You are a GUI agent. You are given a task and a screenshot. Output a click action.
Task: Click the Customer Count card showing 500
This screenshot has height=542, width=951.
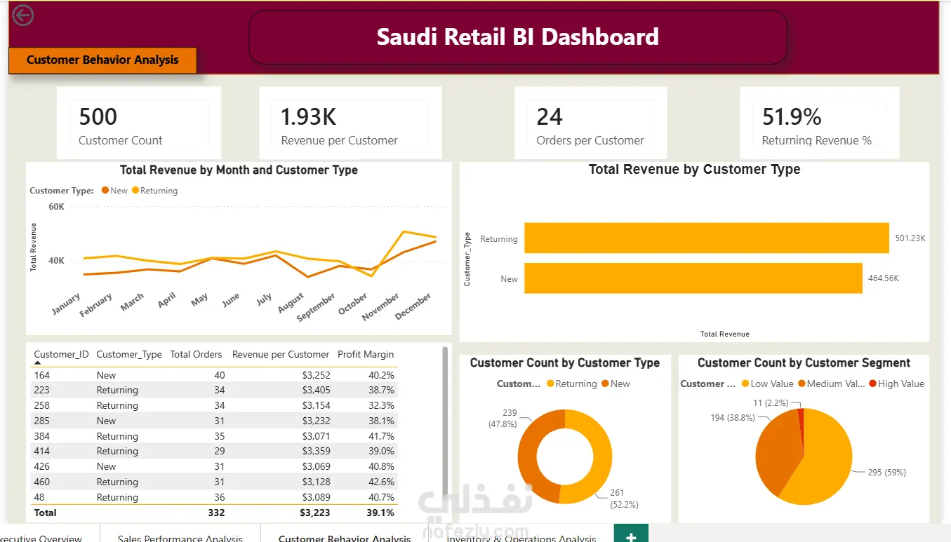[139, 123]
